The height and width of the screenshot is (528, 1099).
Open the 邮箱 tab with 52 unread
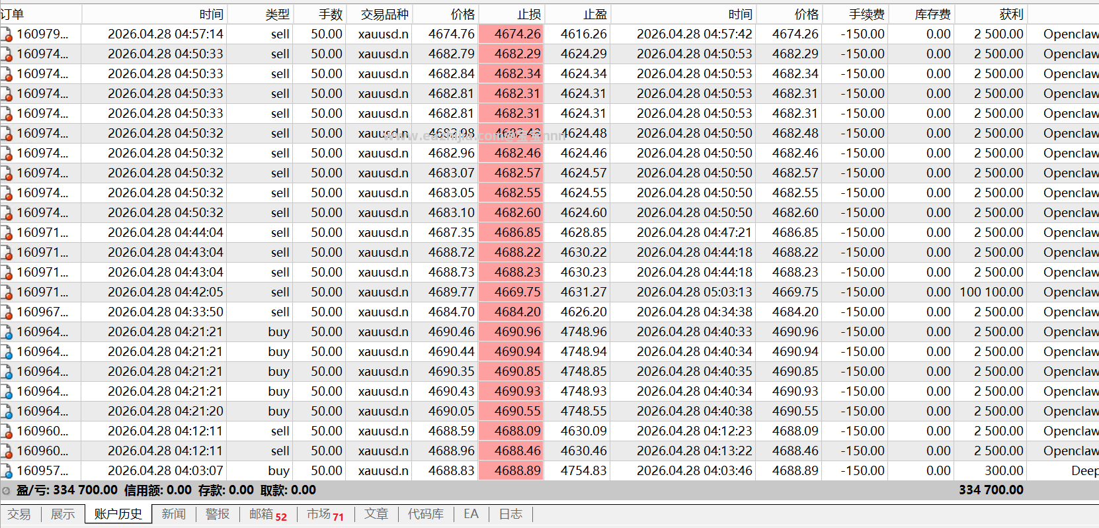(268, 514)
